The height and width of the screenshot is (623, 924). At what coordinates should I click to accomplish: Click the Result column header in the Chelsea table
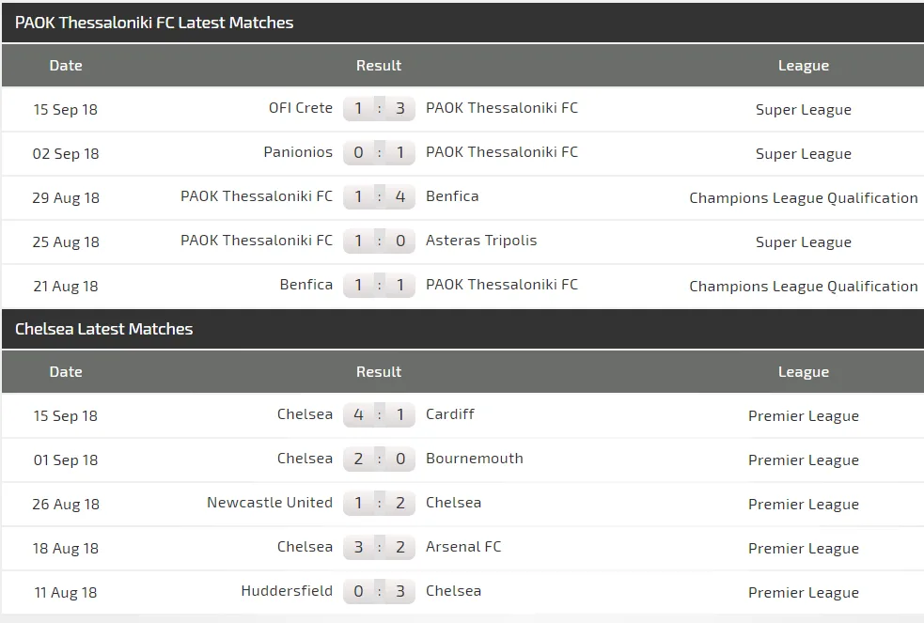tap(379, 372)
